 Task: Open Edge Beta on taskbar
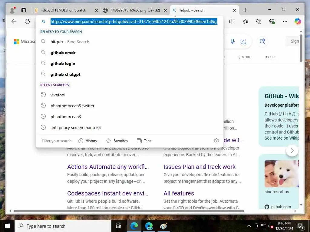(x=149, y=226)
